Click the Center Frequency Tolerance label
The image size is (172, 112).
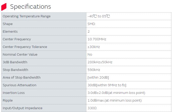(25, 47)
